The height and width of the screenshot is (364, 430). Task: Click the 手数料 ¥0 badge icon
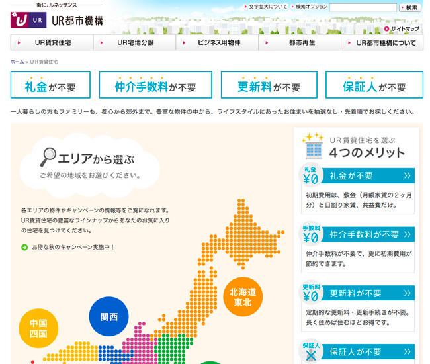310,234
